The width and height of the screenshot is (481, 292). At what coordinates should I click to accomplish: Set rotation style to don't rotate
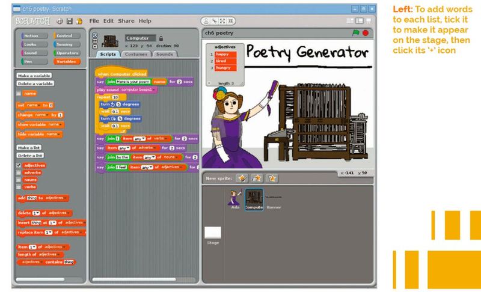95,47
